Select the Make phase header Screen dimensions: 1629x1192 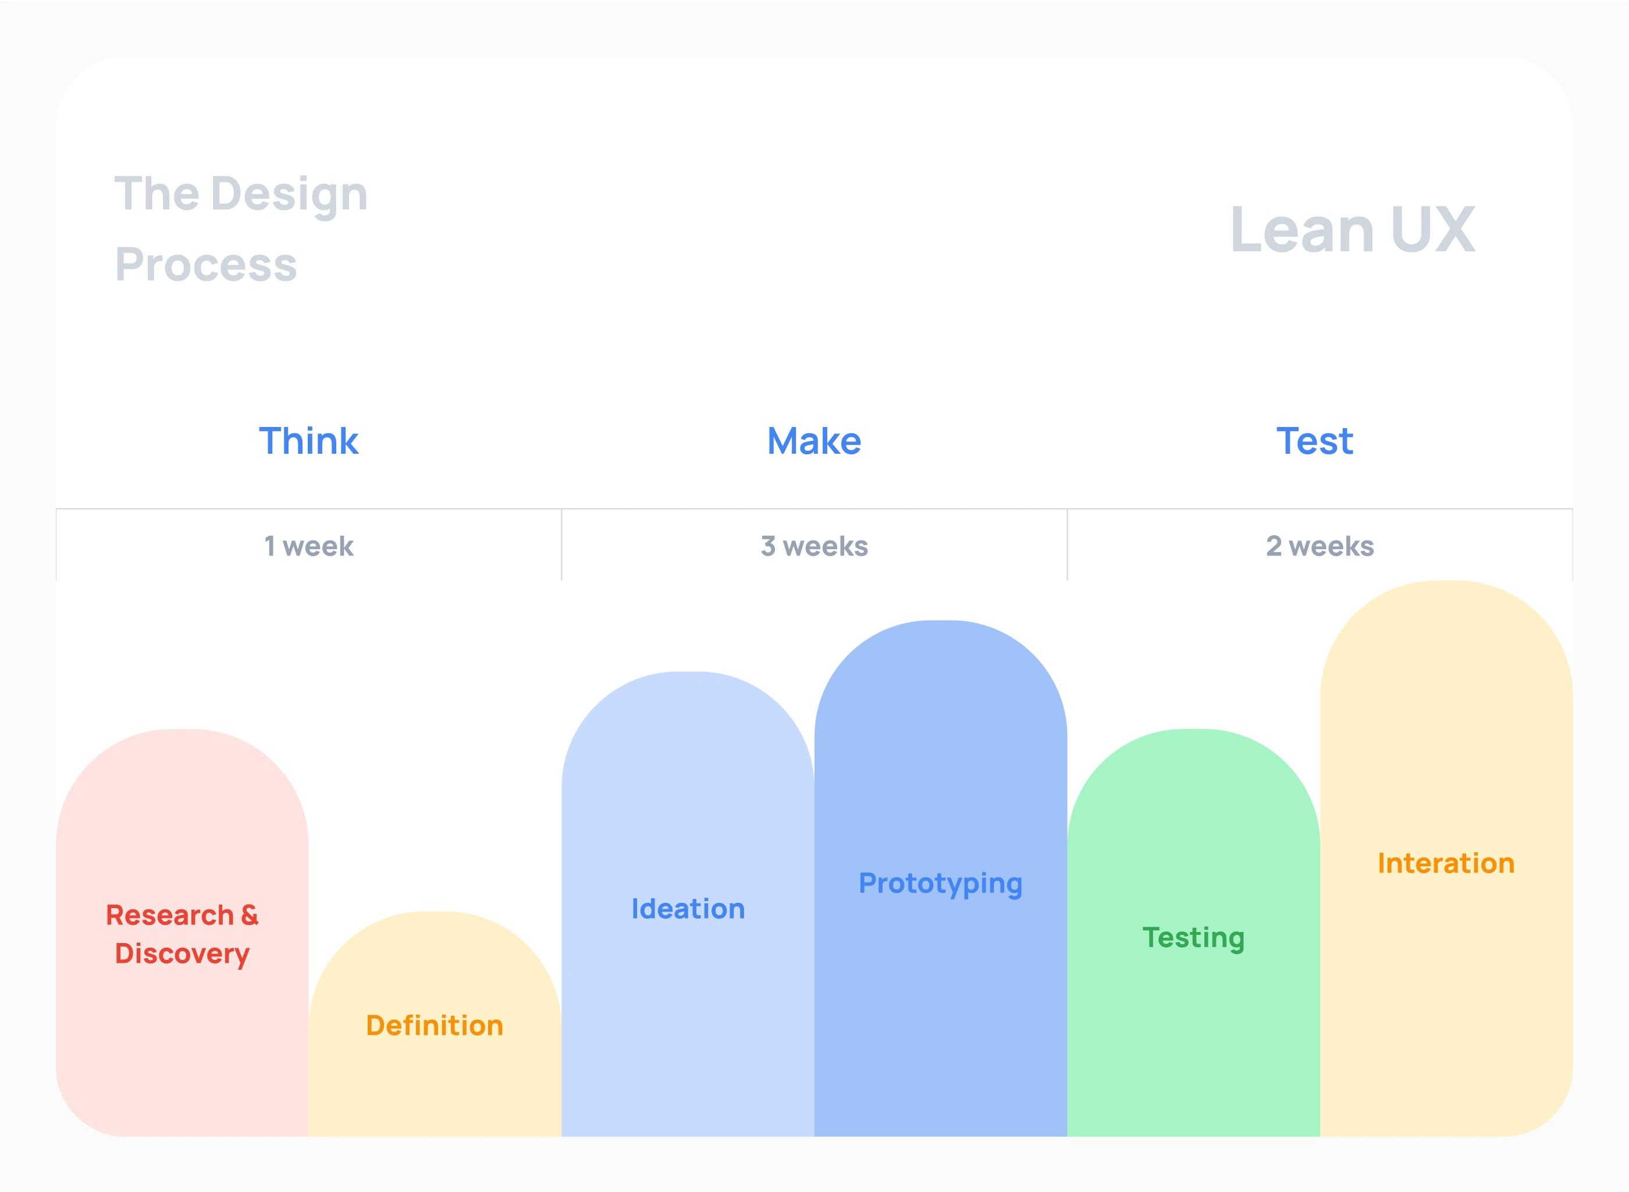(x=814, y=441)
